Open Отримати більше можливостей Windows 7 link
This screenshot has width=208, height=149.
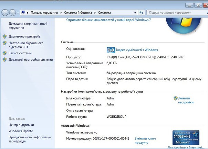[x=108, y=20]
